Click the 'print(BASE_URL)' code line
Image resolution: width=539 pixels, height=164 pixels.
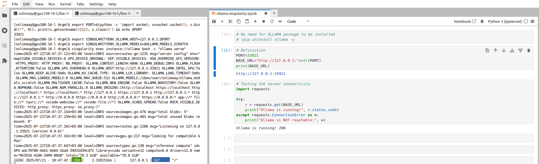point(253,66)
